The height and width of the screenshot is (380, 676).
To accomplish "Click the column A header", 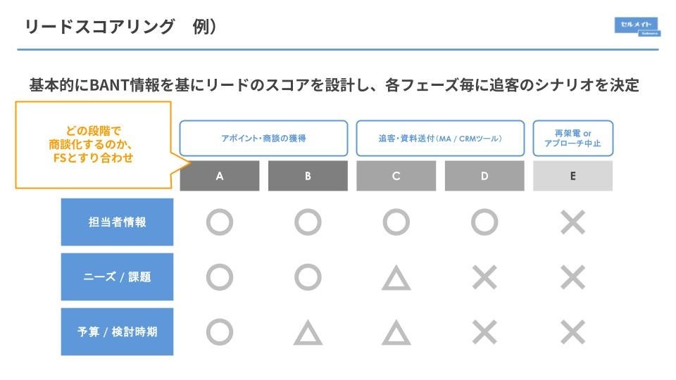I will (x=220, y=176).
